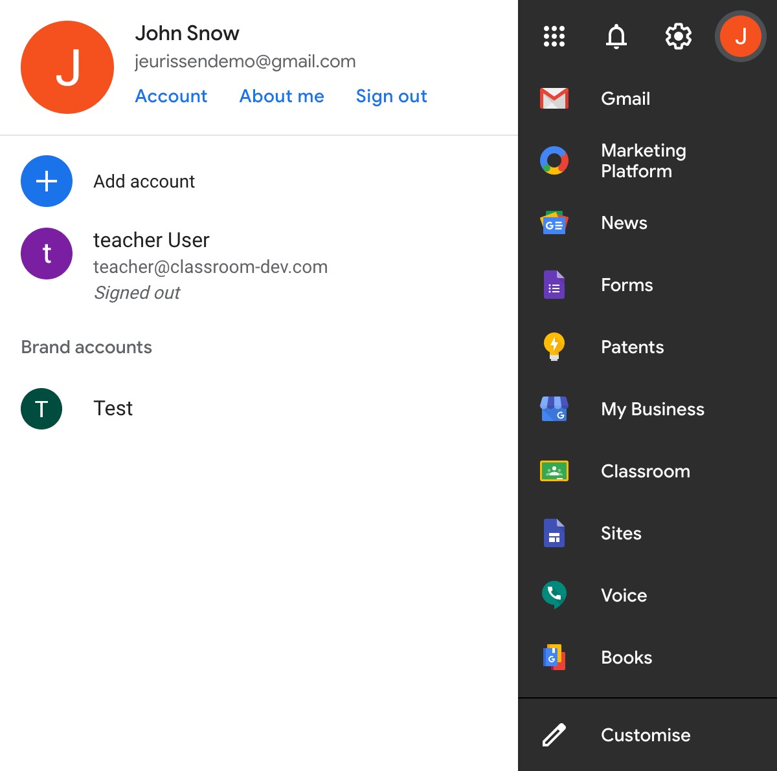
Task: Open the Account link
Action: tap(171, 96)
